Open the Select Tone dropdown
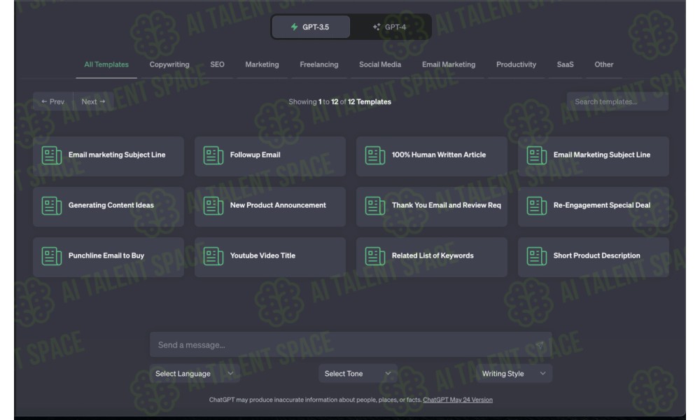700x420 pixels. point(358,374)
